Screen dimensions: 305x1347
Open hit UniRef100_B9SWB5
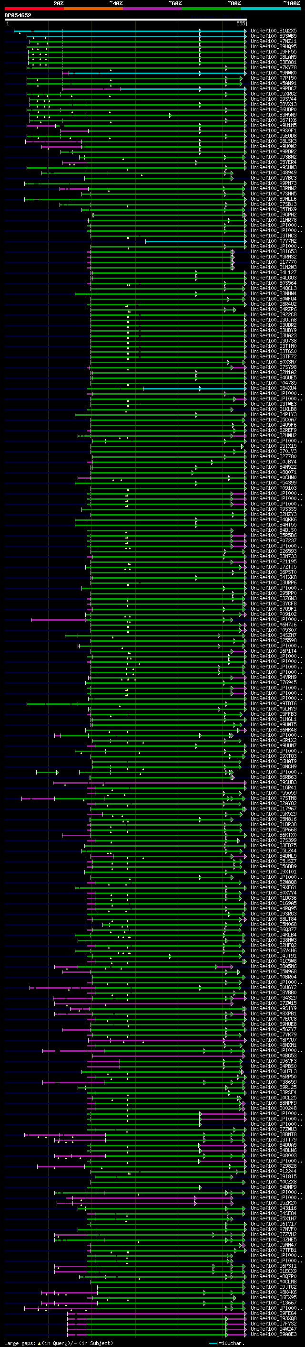[x=274, y=36]
